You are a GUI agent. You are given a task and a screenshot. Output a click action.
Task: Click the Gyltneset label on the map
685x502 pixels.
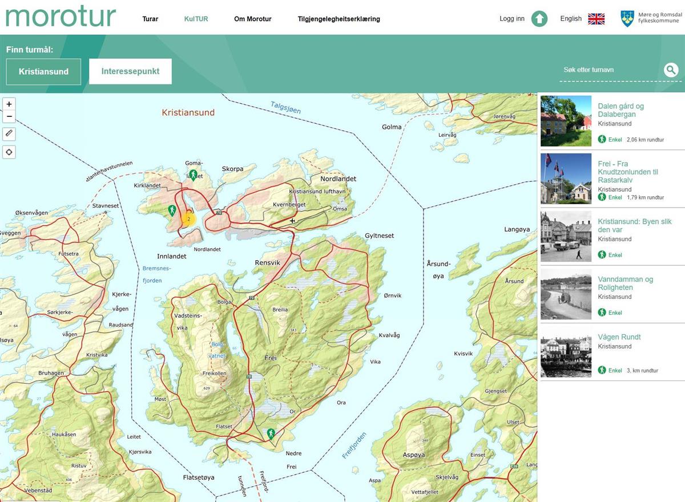380,236
